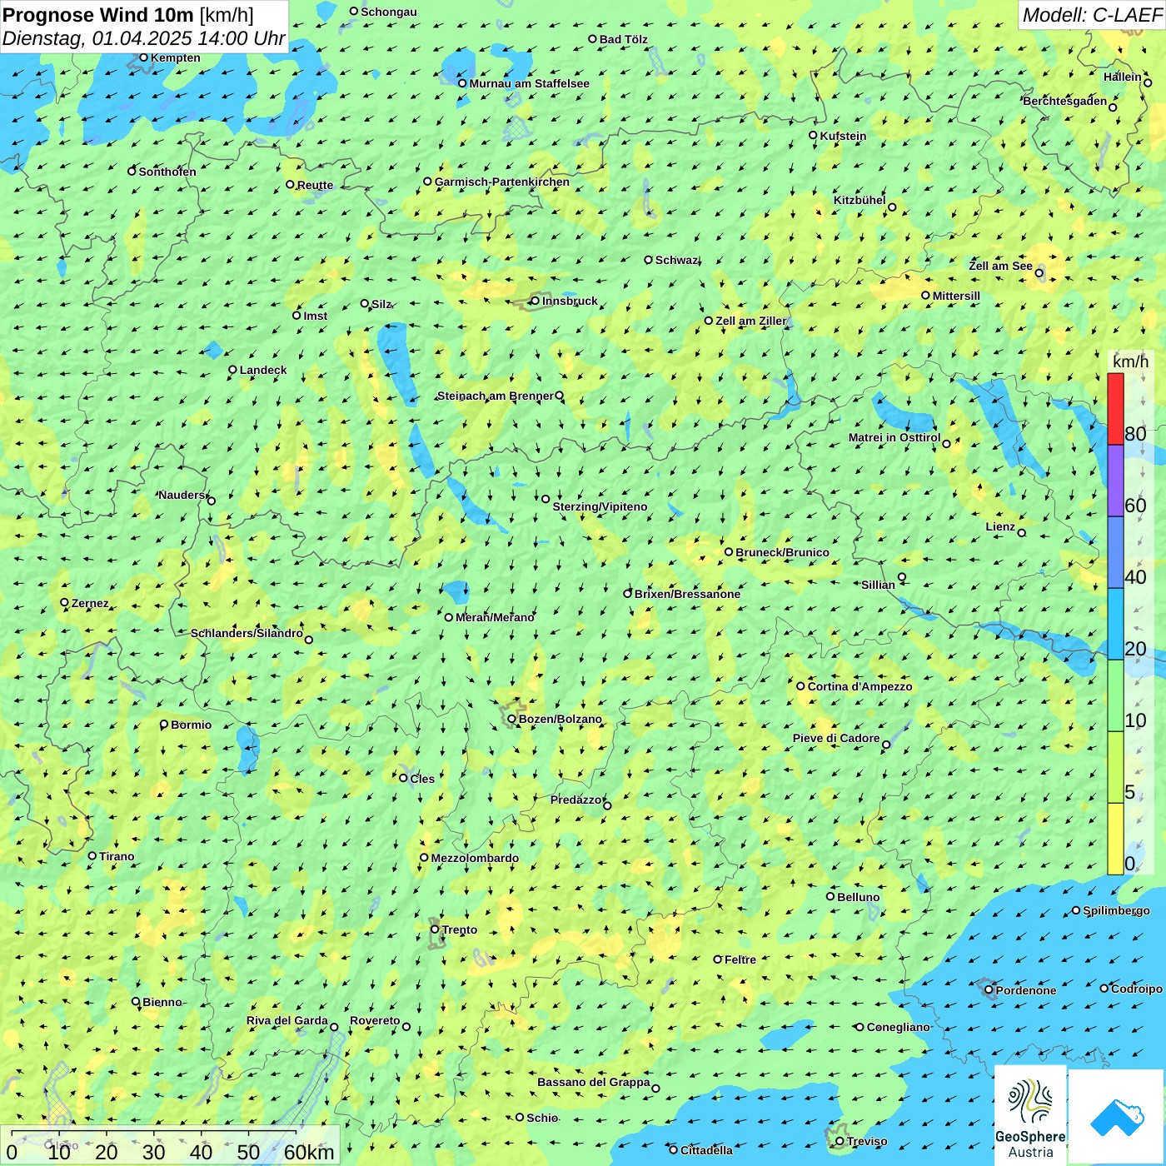Select the Kempten label
The height and width of the screenshot is (1166, 1166).
point(175,57)
